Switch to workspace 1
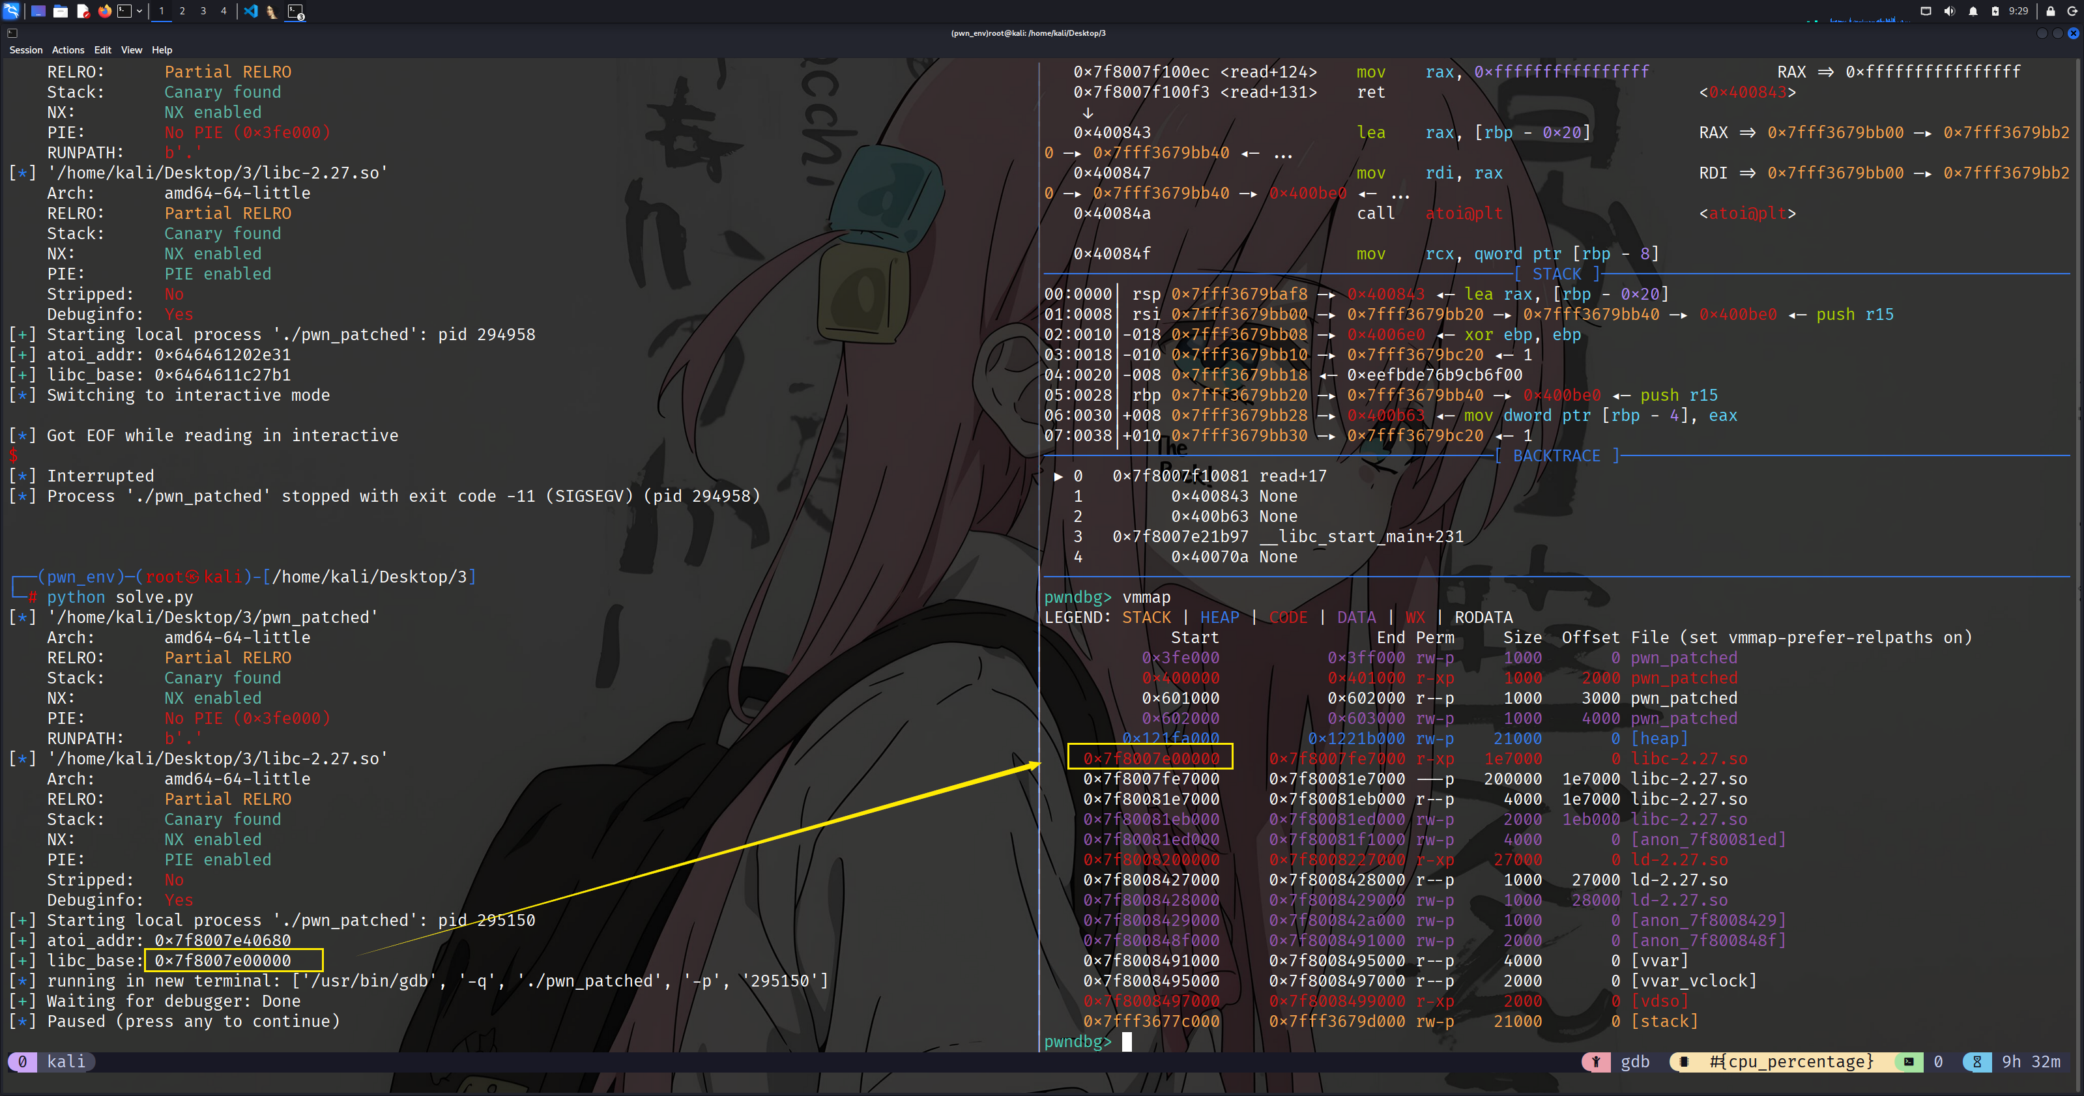The height and width of the screenshot is (1096, 2084). pos(162,10)
